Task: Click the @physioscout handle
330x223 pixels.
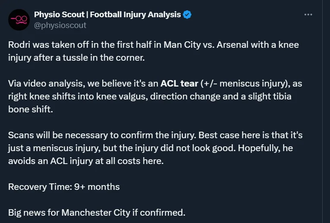Action: pyautogui.click(x=60, y=25)
